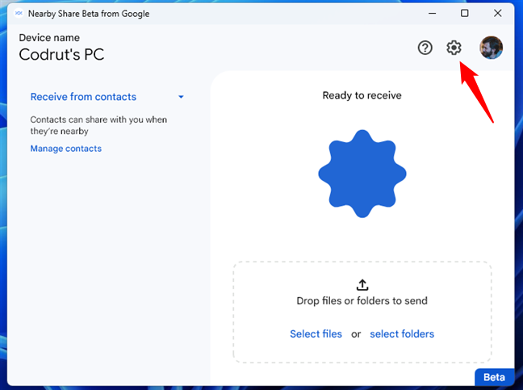Click the Nearby Share app icon in title bar

19,14
